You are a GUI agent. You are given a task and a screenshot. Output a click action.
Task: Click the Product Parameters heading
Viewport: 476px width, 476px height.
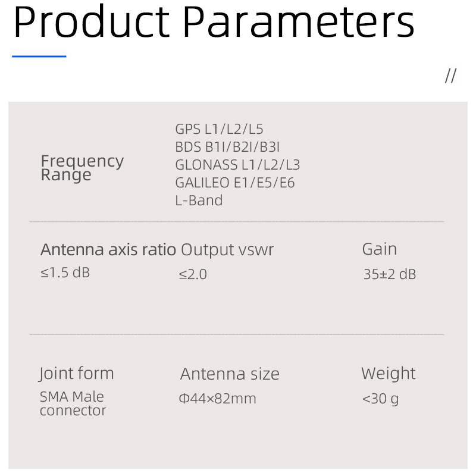tap(214, 23)
